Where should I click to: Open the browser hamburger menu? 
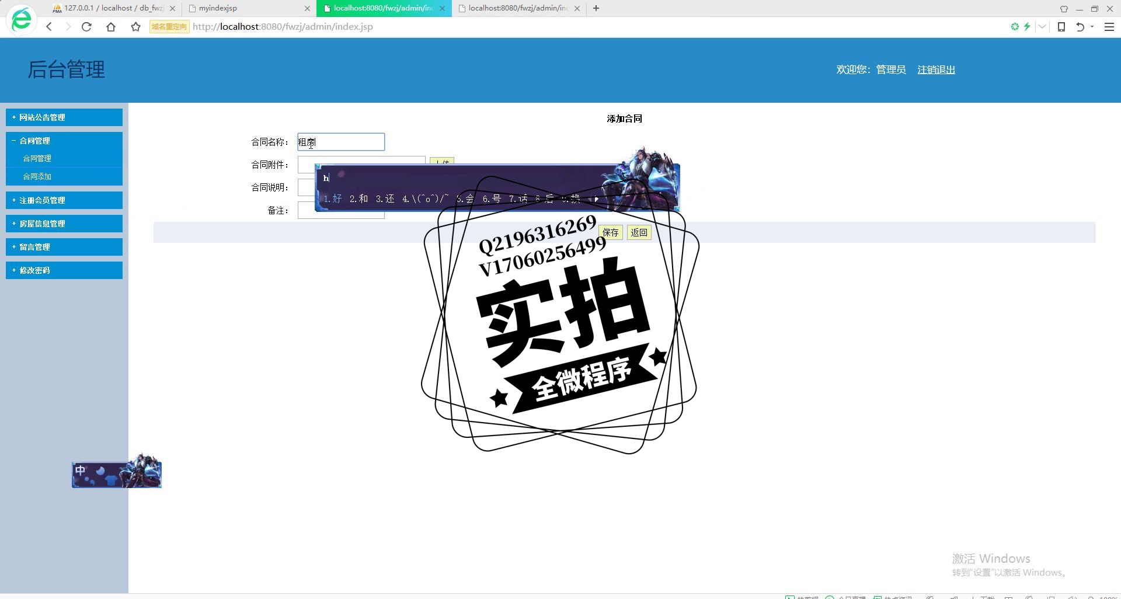click(x=1109, y=27)
